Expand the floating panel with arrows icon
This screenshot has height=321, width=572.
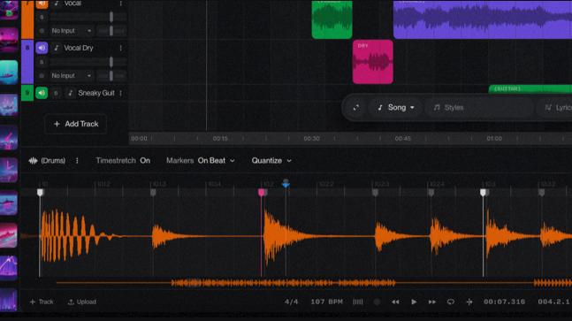356,108
